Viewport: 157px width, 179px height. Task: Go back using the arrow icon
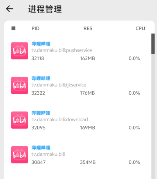point(9,9)
